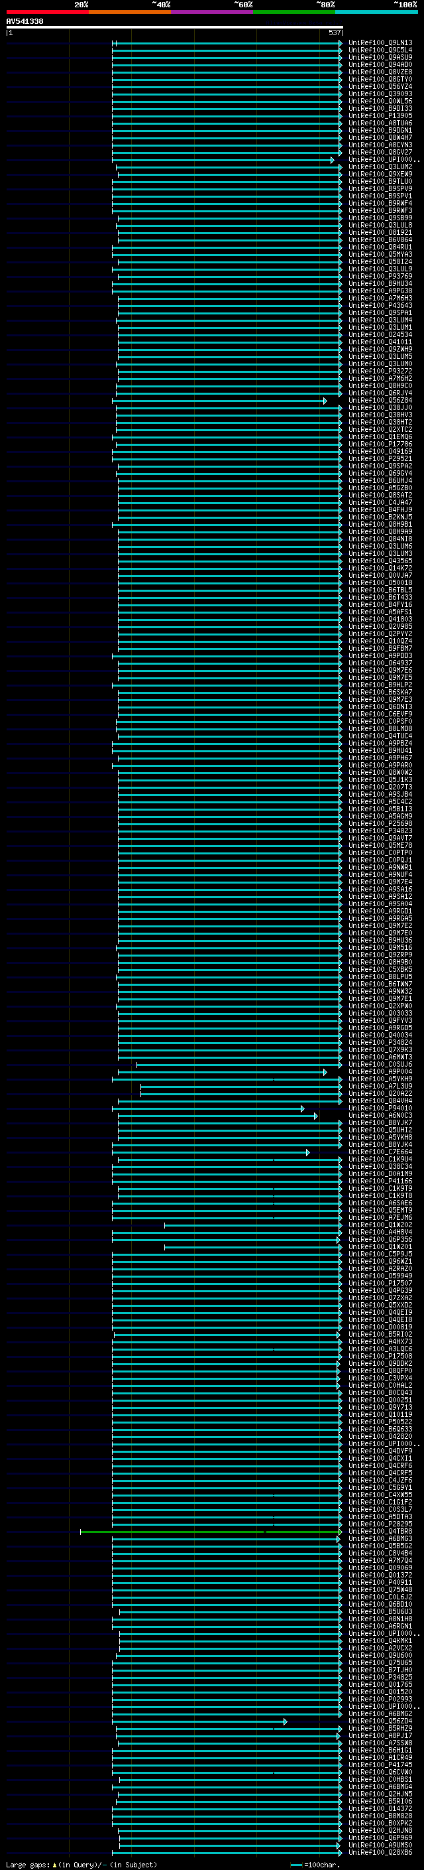This screenshot has width=424, height=1870.
Task: Click label UniRef100_Q38C34
Action: click(x=380, y=1166)
